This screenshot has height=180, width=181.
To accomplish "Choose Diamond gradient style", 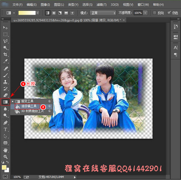I will coord(72,13).
